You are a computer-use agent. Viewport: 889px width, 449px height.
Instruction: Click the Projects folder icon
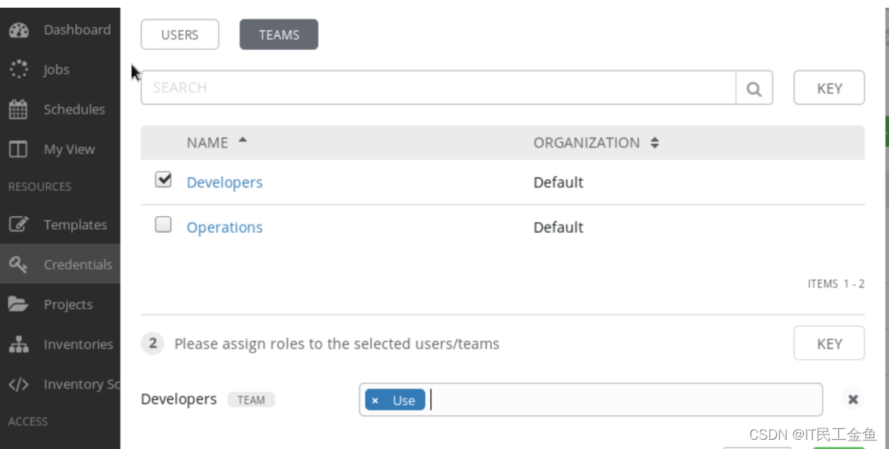18,305
